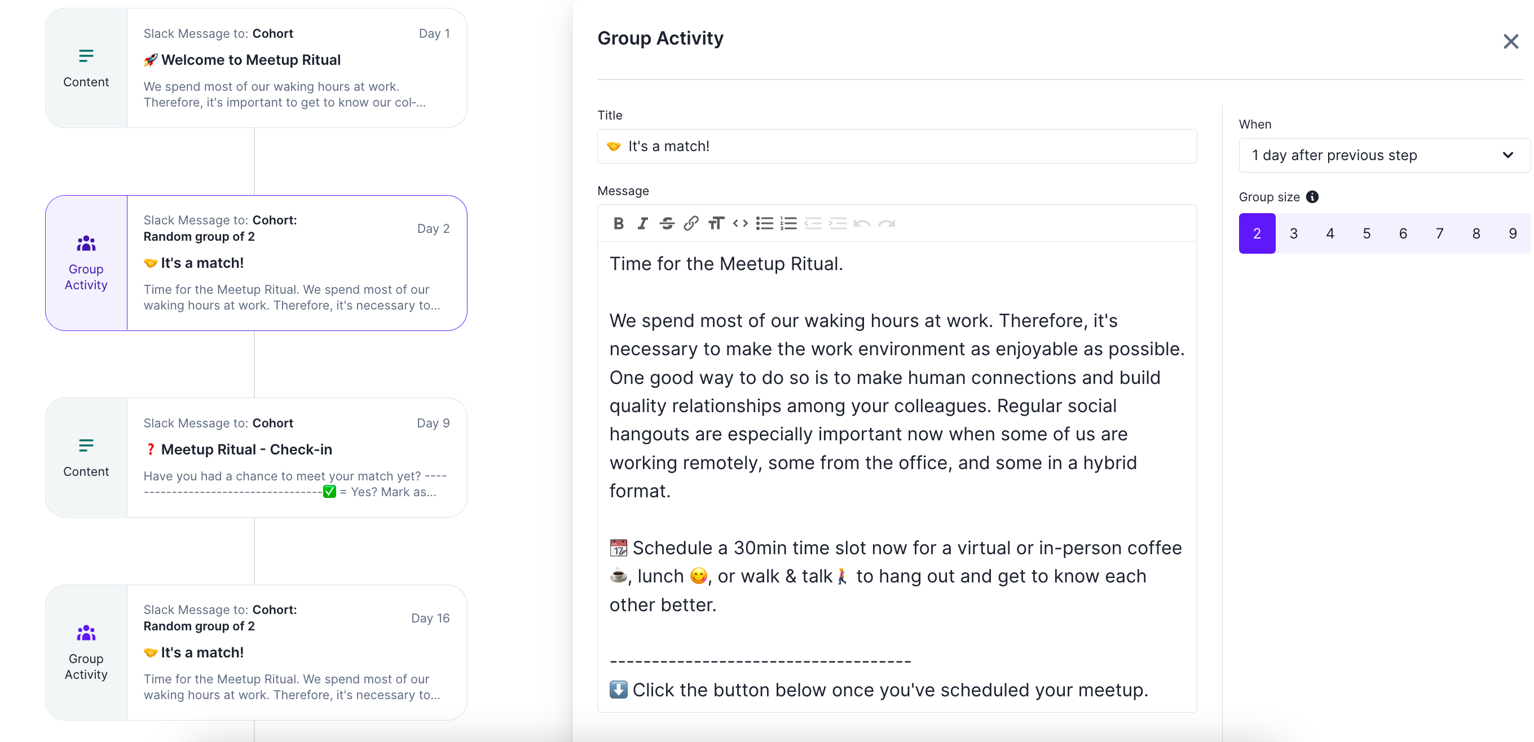This screenshot has width=1534, height=742.
Task: Start a numbered list
Action: [x=788, y=223]
